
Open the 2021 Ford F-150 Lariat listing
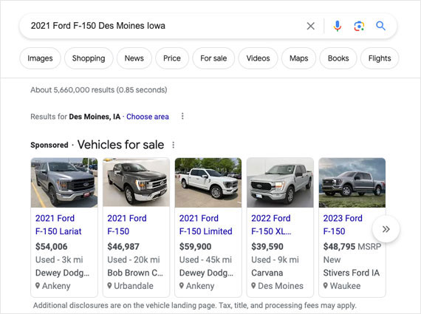(58, 225)
